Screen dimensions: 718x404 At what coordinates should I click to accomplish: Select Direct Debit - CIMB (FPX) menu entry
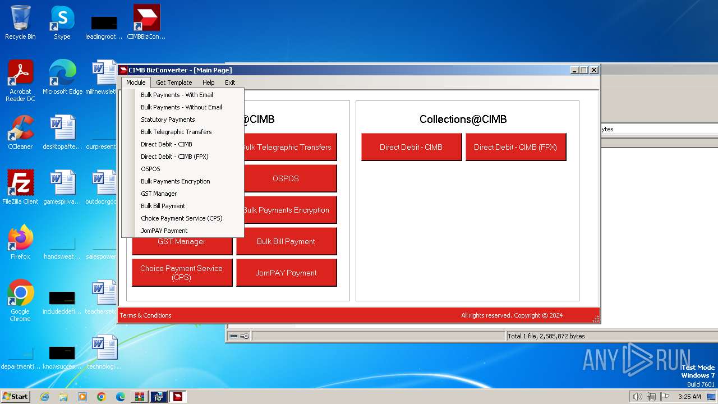click(x=183, y=157)
